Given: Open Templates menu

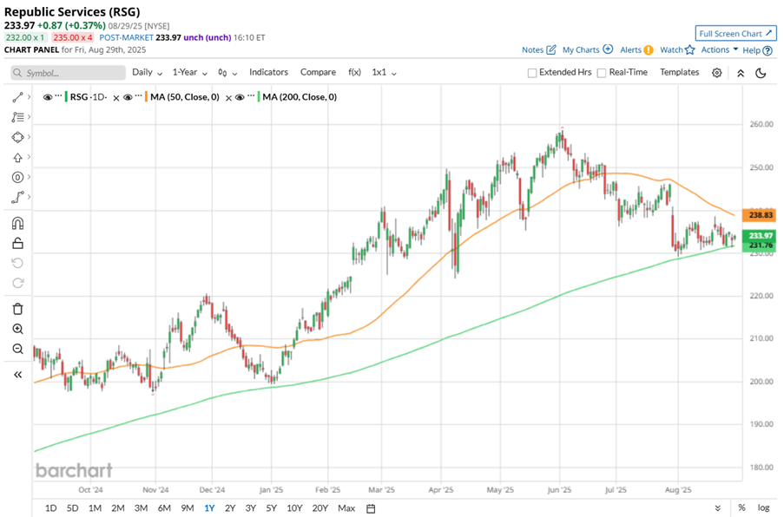Looking at the screenshot, I should pyautogui.click(x=680, y=72).
